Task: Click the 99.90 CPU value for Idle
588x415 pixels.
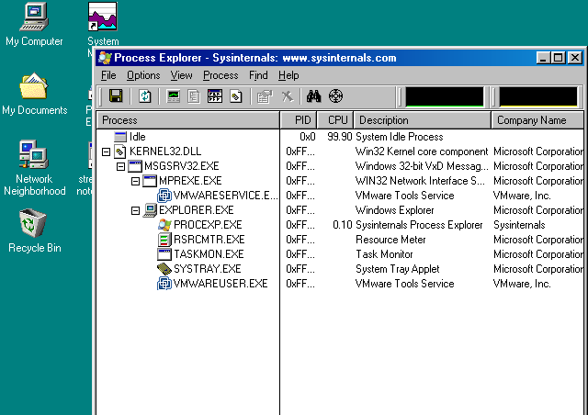Action: pyautogui.click(x=340, y=137)
